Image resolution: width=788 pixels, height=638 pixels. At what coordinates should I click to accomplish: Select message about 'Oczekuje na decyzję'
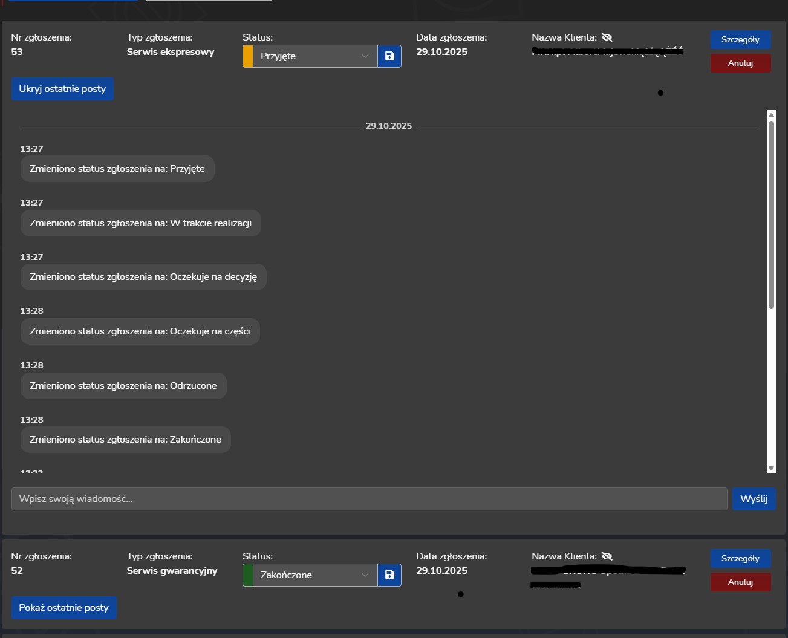click(x=143, y=277)
